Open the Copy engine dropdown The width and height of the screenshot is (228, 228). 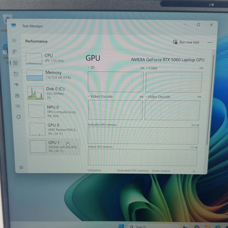point(151,68)
